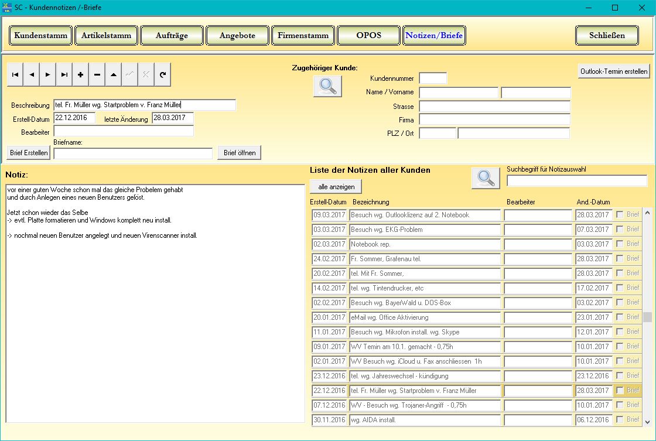The height and width of the screenshot is (441, 656).
Task: Click the refresh record icon
Action: click(162, 75)
